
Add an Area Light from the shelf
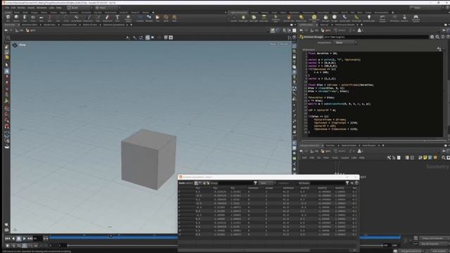(264, 18)
